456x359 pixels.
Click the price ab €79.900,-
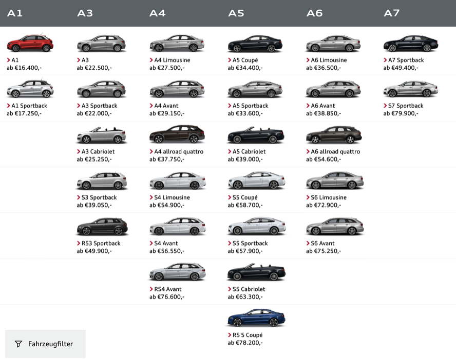(x=401, y=113)
